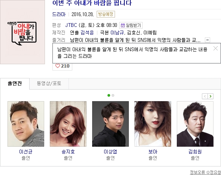Viewport: 221px width, 187px height.
Task: Like the drama using the heart icon
Action: coord(58,66)
